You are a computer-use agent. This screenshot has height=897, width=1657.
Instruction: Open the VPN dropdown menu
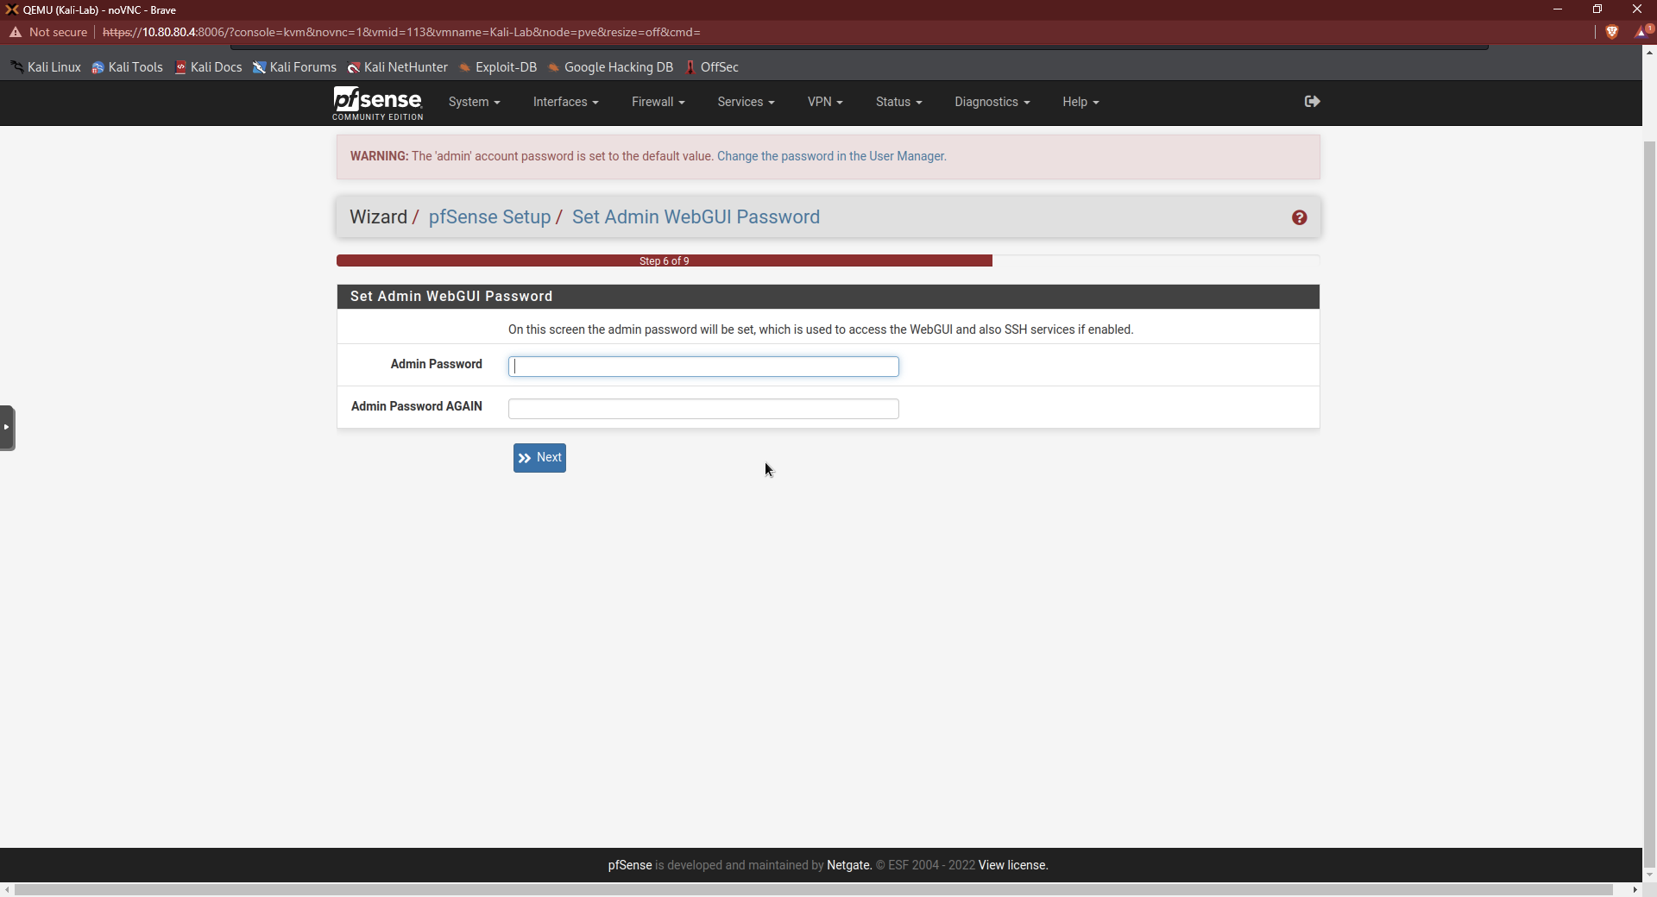[x=824, y=102]
